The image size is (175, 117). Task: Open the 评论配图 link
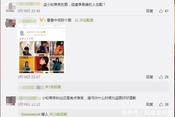click(86, 20)
